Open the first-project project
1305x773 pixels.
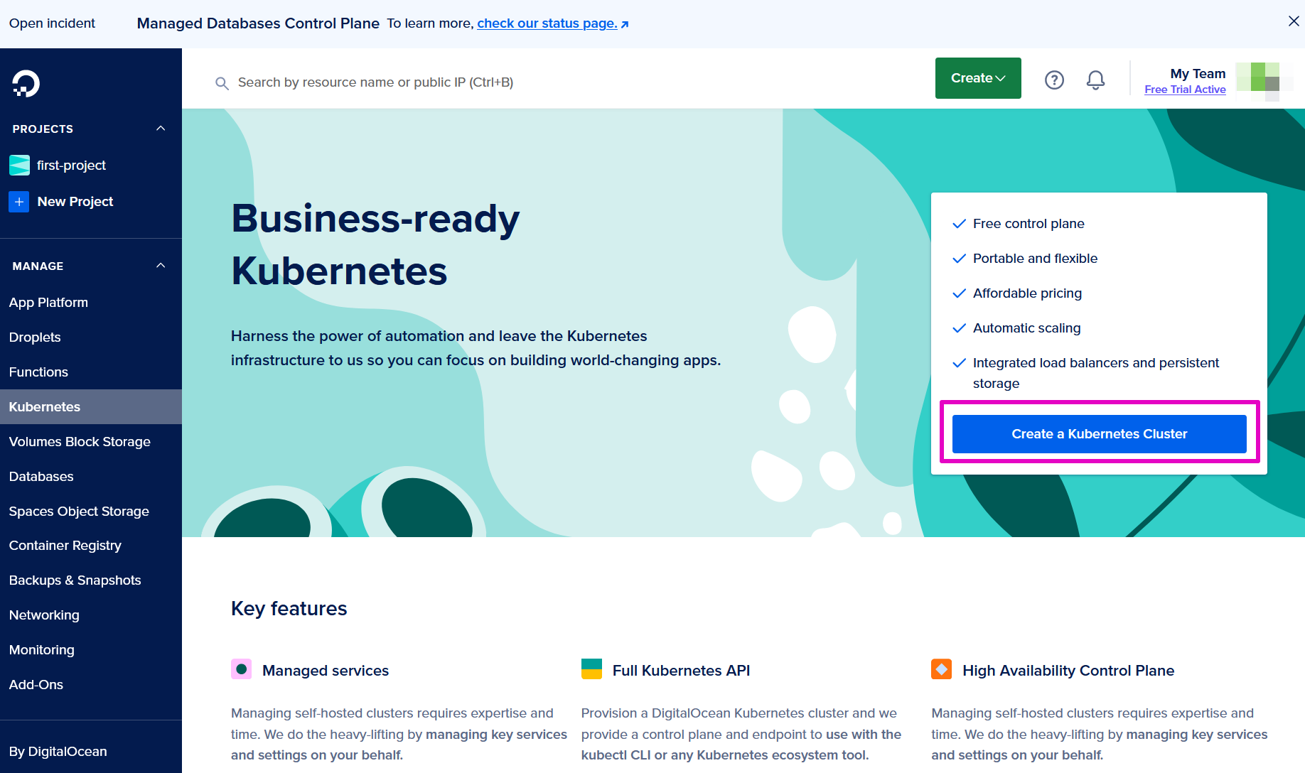click(71, 166)
